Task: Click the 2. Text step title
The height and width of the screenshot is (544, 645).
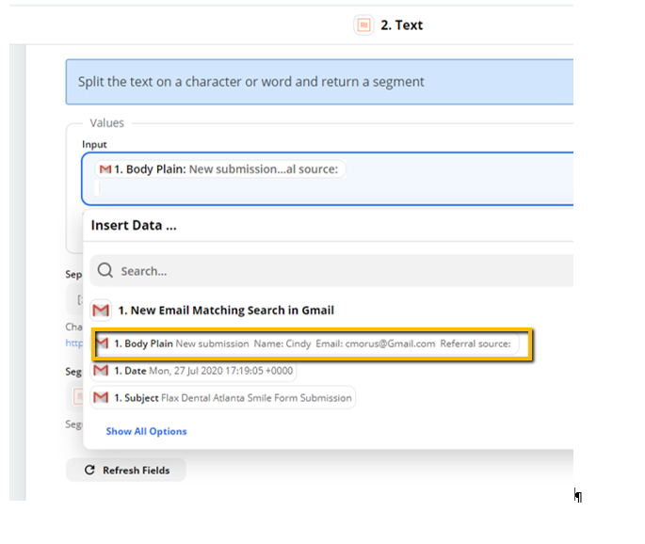Action: click(x=401, y=25)
